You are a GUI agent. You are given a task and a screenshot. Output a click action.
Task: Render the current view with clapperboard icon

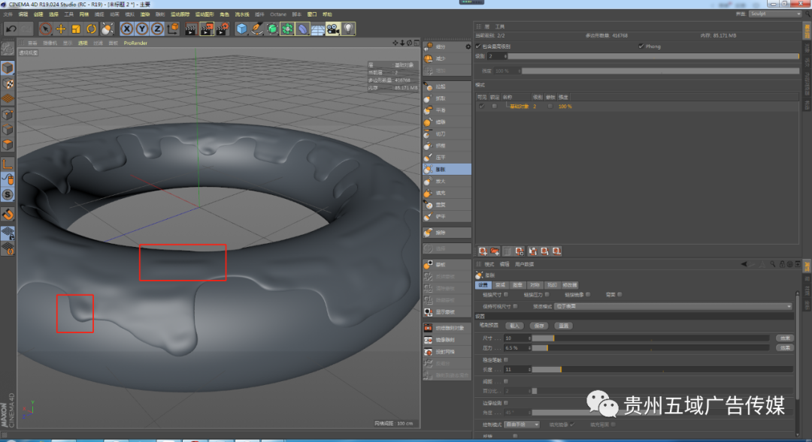190,29
